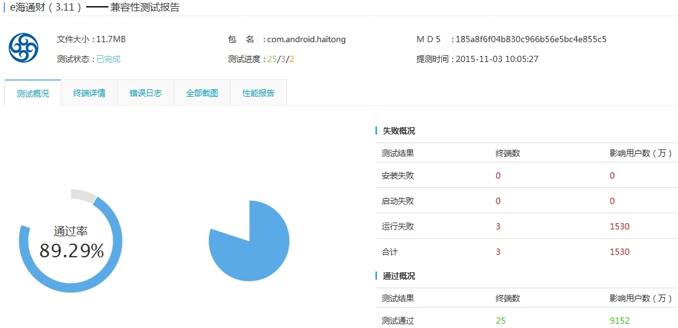The height and width of the screenshot is (328, 678).
Task: Click the e海通财 app logo icon
Action: (24, 48)
